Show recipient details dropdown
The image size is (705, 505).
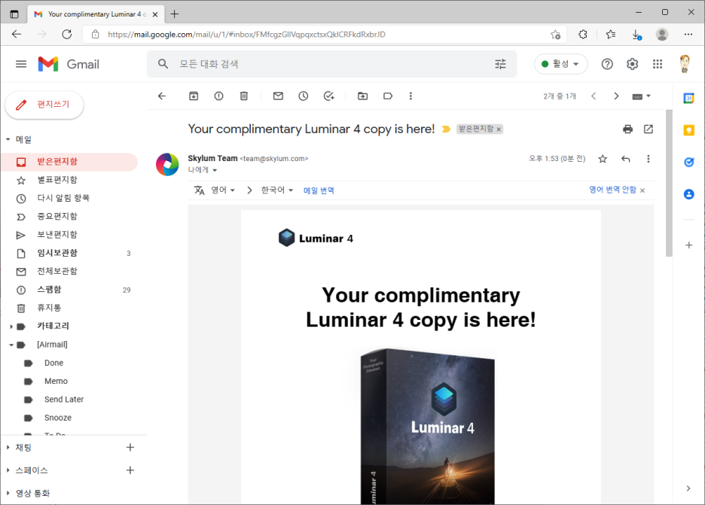(x=215, y=170)
